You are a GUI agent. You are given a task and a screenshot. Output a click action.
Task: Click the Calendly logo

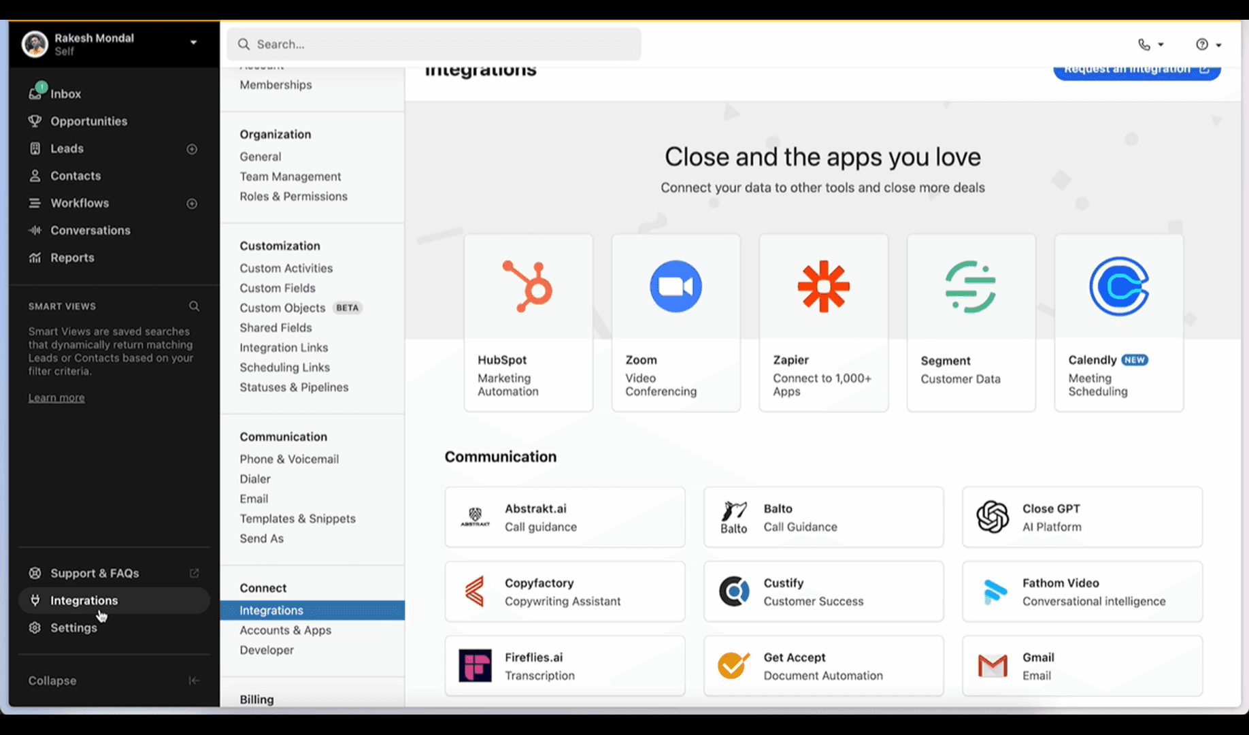click(1119, 286)
